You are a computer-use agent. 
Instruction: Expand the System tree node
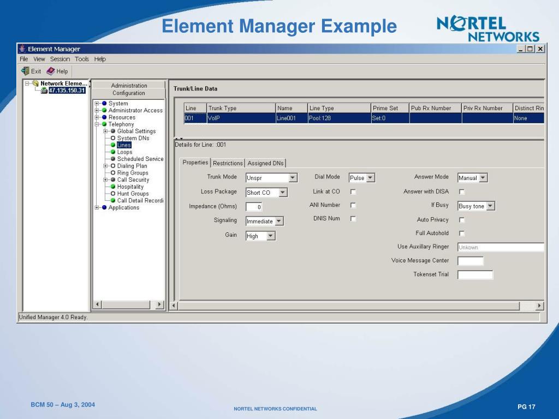(97, 103)
